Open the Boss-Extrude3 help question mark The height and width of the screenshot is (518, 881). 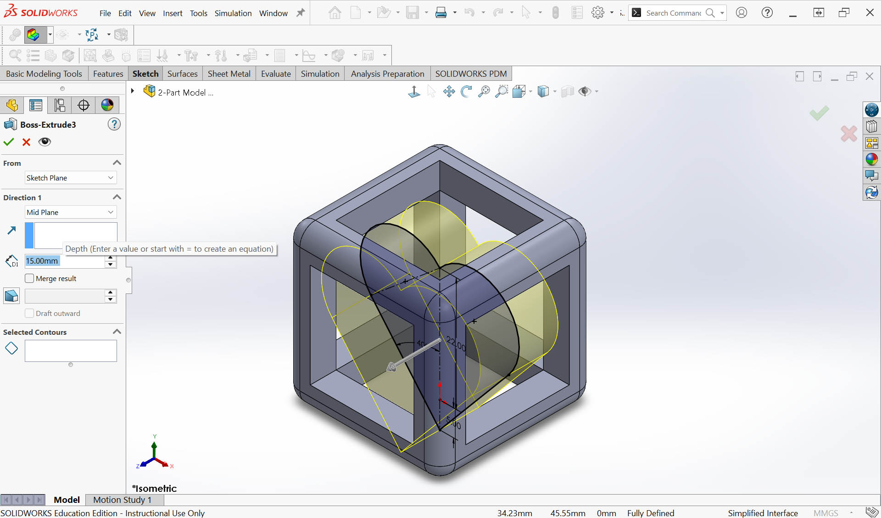click(114, 124)
